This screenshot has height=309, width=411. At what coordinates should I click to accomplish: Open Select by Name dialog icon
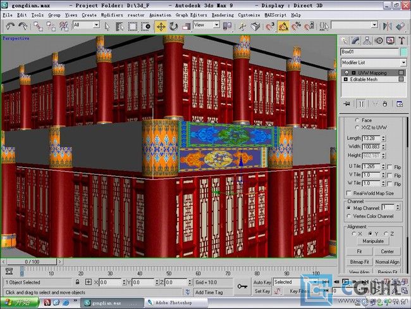pyautogui.click(x=120, y=26)
